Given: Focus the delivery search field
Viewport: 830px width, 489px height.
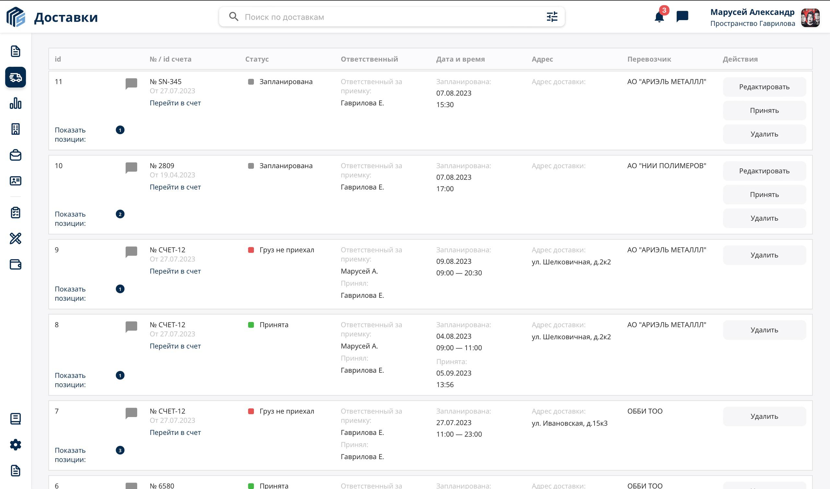Looking at the screenshot, I should coord(392,17).
